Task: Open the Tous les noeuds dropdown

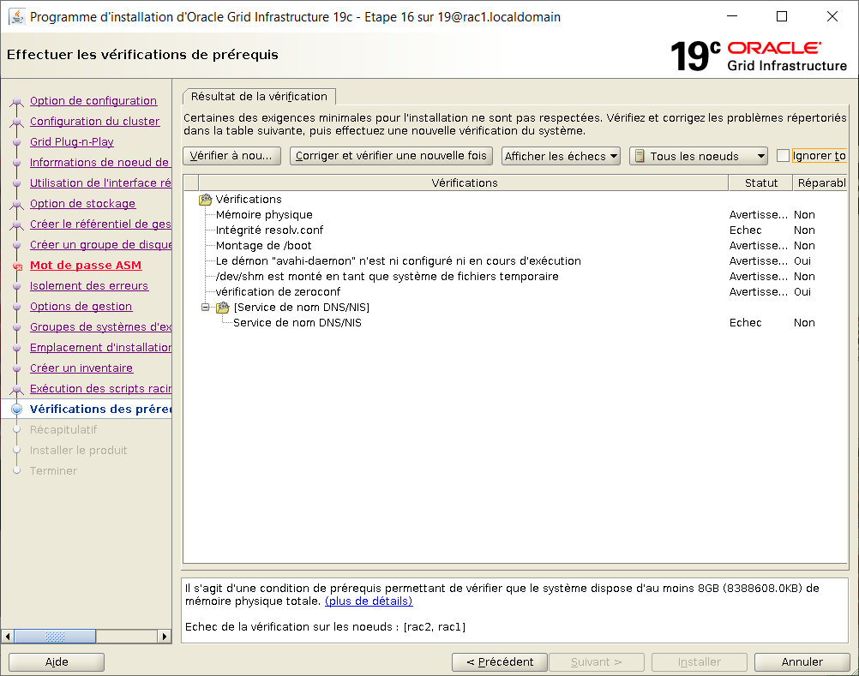Action: tap(699, 156)
